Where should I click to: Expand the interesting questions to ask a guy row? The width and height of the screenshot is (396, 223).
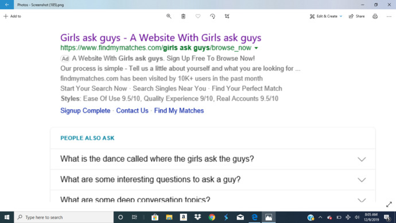click(213, 180)
